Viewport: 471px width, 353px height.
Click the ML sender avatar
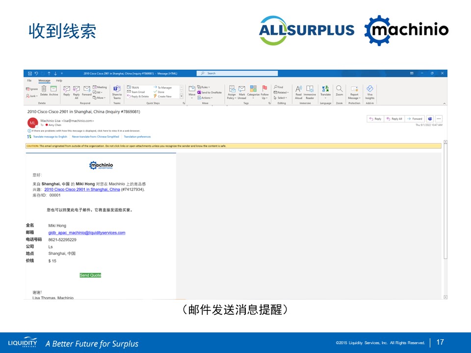pos(32,123)
